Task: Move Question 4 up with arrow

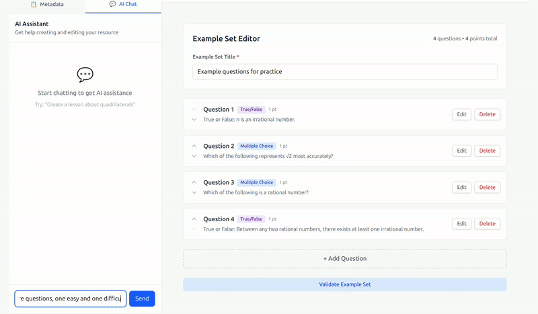Action: point(194,219)
